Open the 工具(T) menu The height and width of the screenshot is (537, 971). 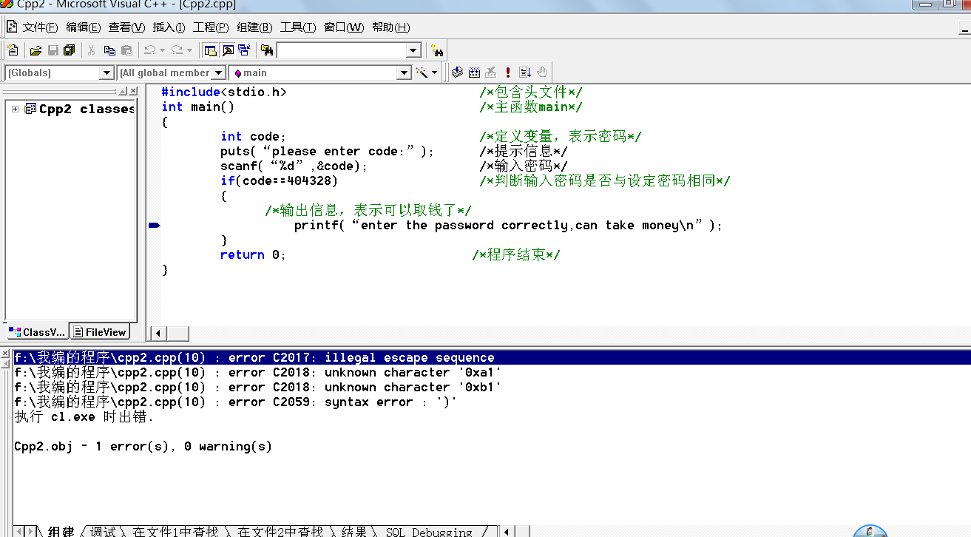pos(298,27)
